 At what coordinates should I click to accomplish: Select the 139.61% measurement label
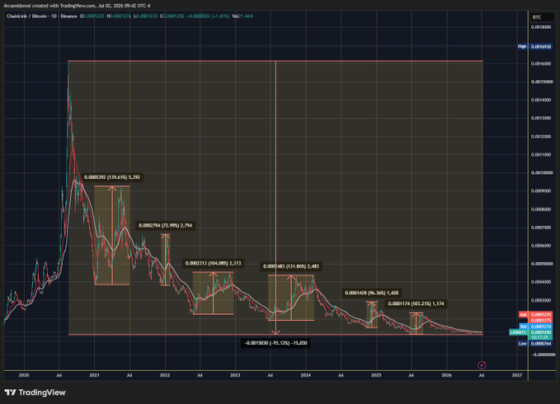coord(112,177)
